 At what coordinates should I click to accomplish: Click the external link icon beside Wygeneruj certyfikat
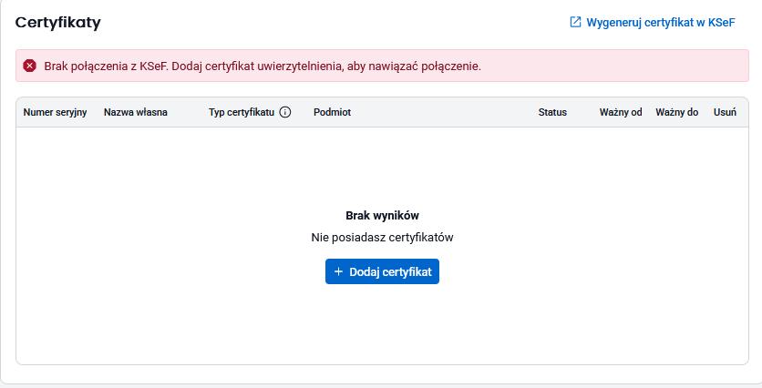575,23
